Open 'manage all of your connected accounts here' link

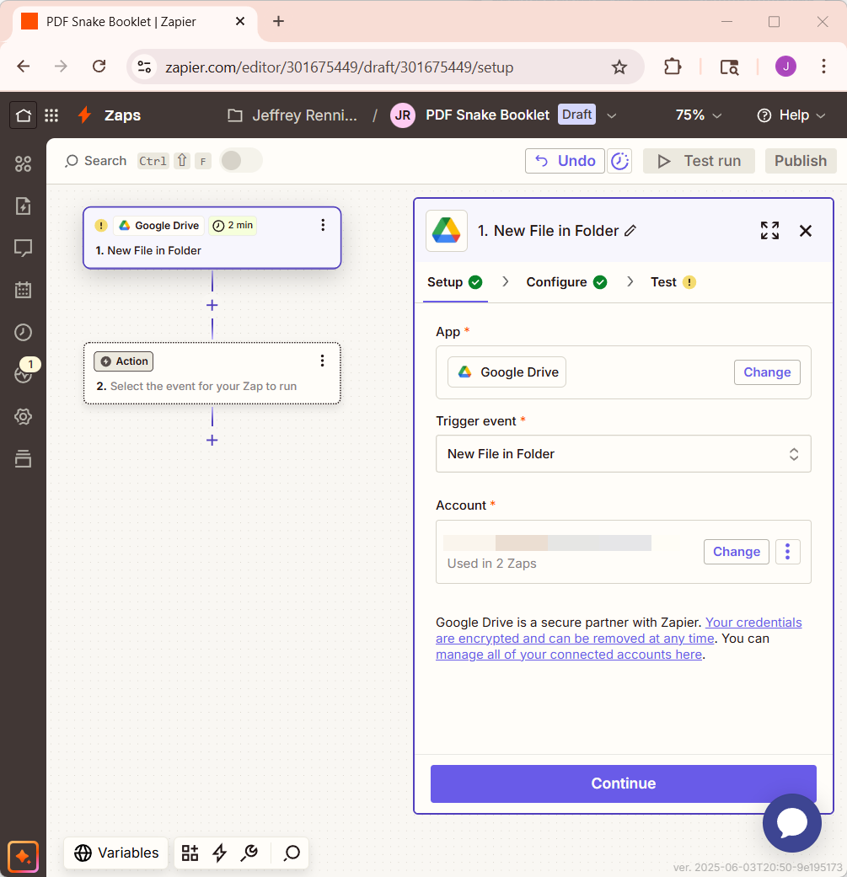[x=569, y=655]
